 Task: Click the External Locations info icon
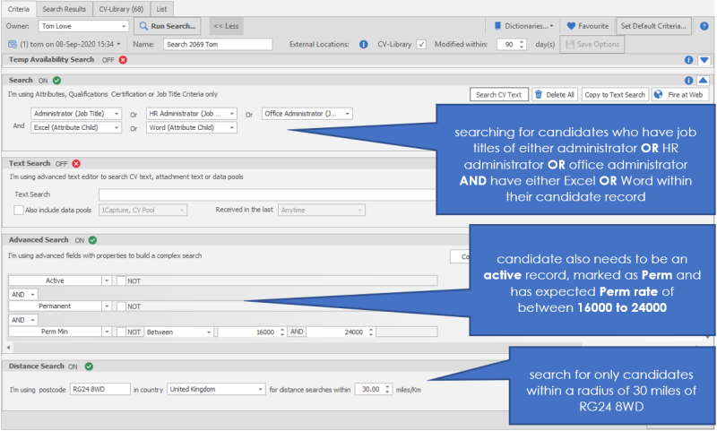[364, 44]
